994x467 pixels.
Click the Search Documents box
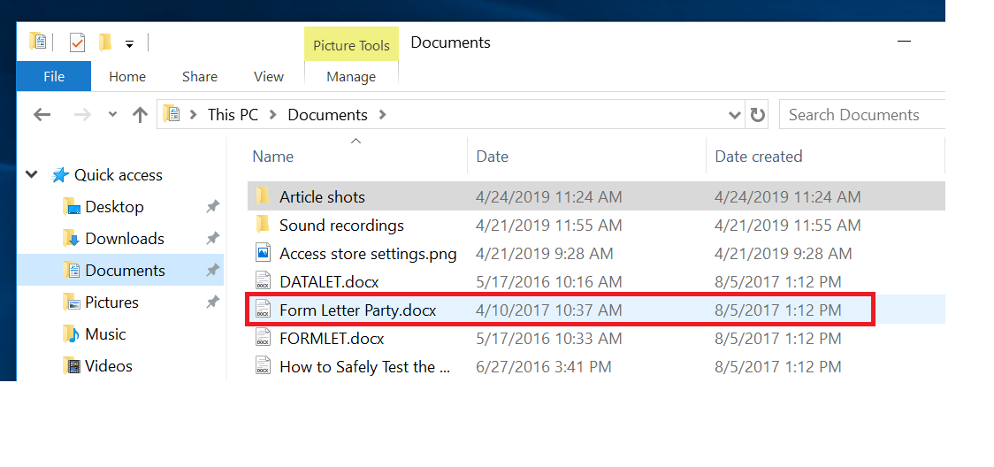point(862,115)
